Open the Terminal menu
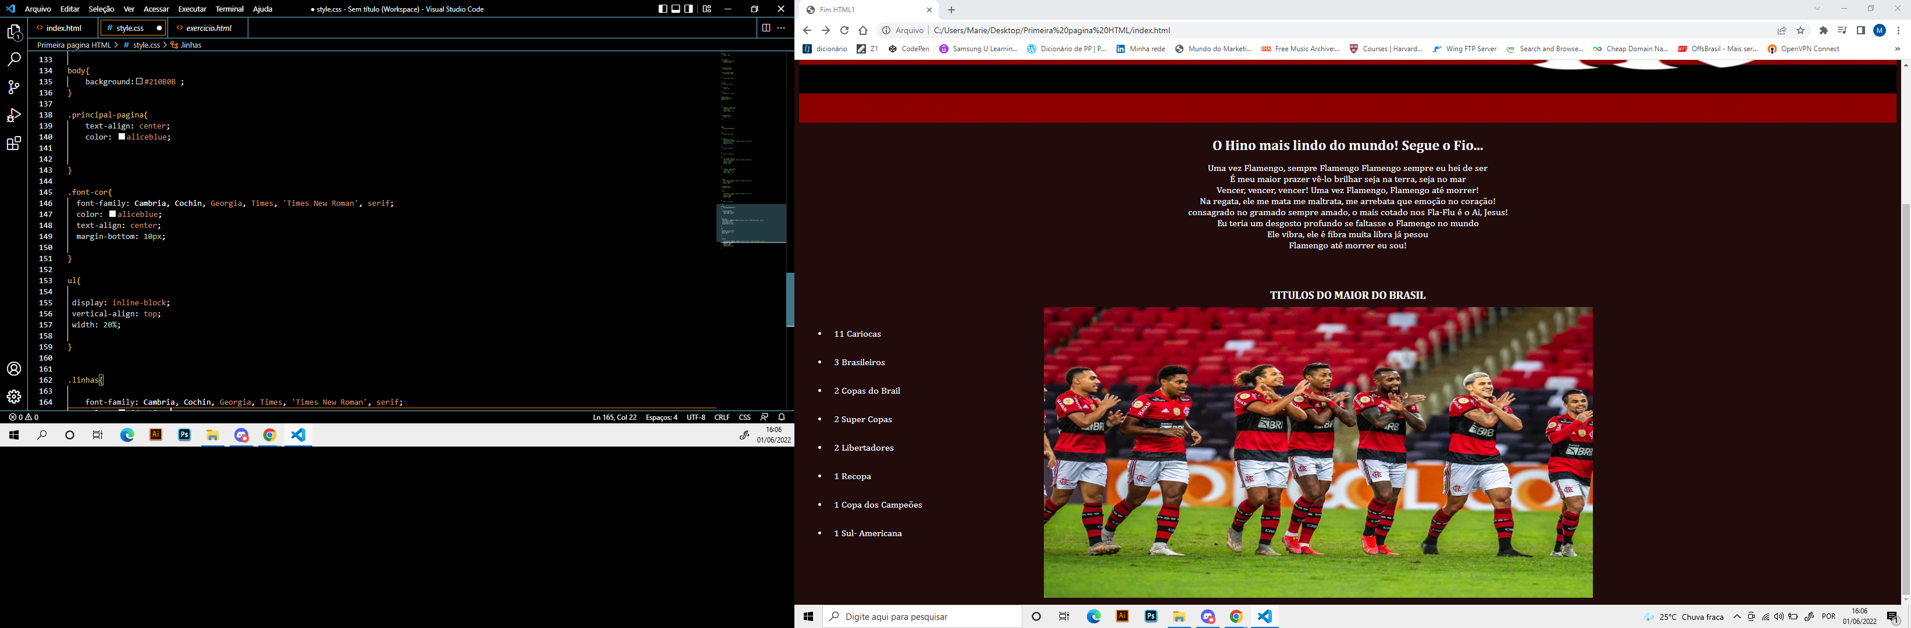The image size is (1911, 628). pos(229,9)
